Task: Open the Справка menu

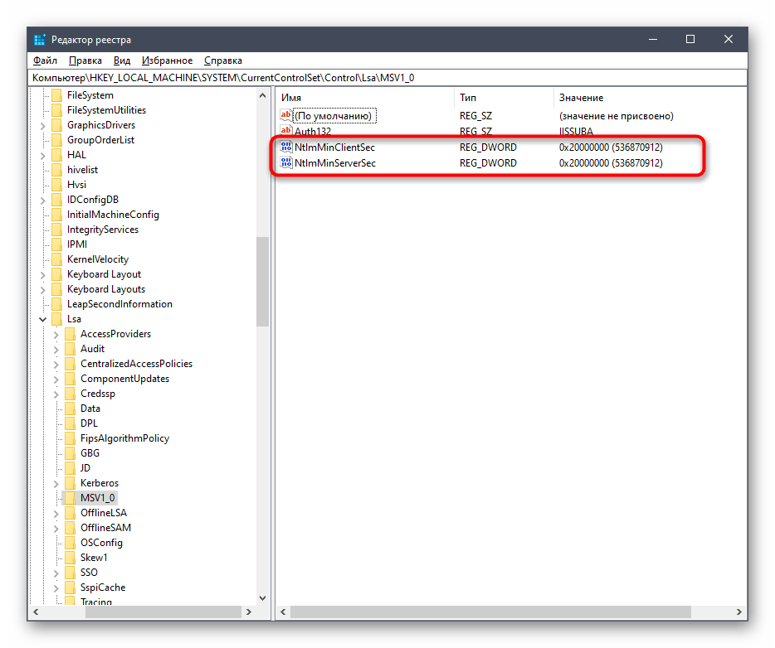Action: (222, 60)
